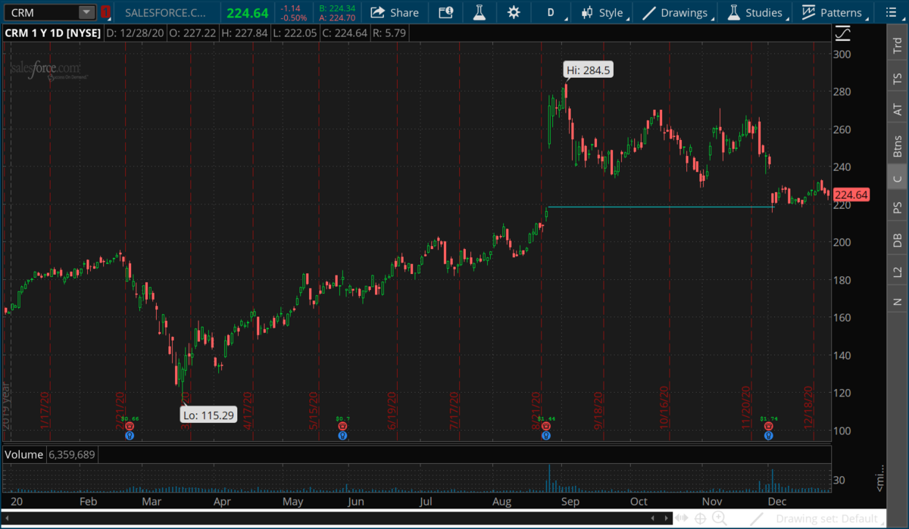The height and width of the screenshot is (529, 909).
Task: Click the blue lightbulb icon below $1.44
Action: 545,435
